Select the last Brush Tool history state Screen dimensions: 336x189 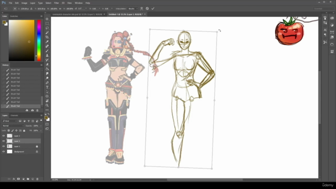pyautogui.click(x=21, y=106)
